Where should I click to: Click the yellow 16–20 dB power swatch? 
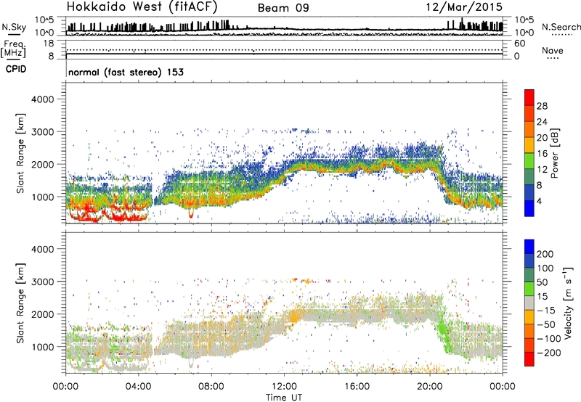[529, 144]
